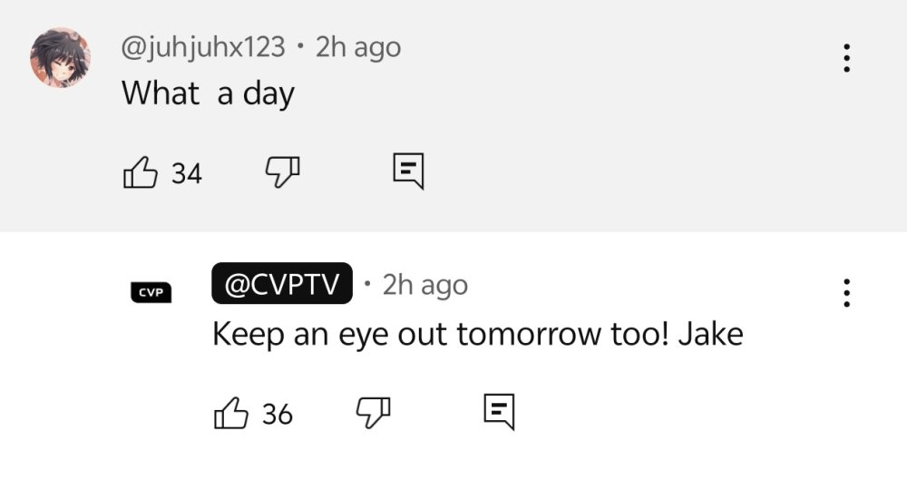Open more options for the @CVPTV reply
The width and height of the screenshot is (907, 480).
(846, 292)
